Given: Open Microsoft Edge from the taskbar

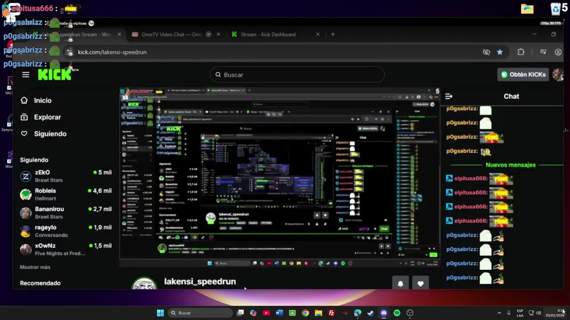Looking at the screenshot, I should pos(358,313).
